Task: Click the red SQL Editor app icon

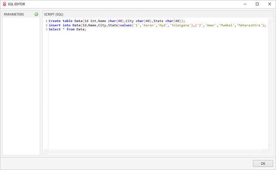Action: pos(4,4)
